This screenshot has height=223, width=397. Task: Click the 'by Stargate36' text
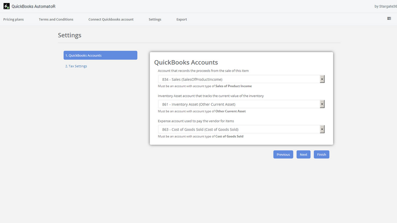386,6
